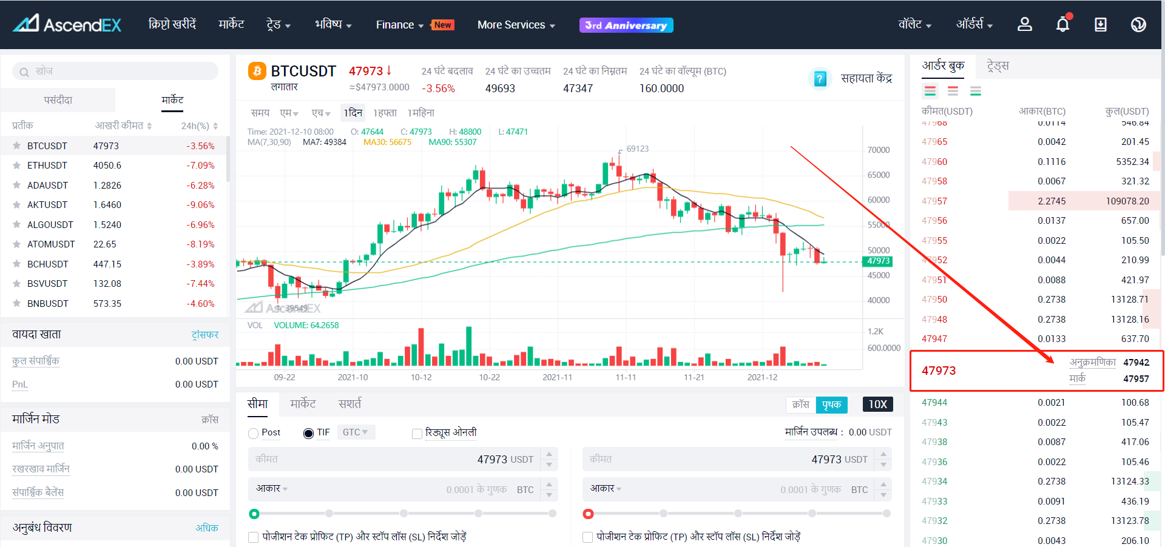
Task: Open the 10X leverage button
Action: click(877, 404)
